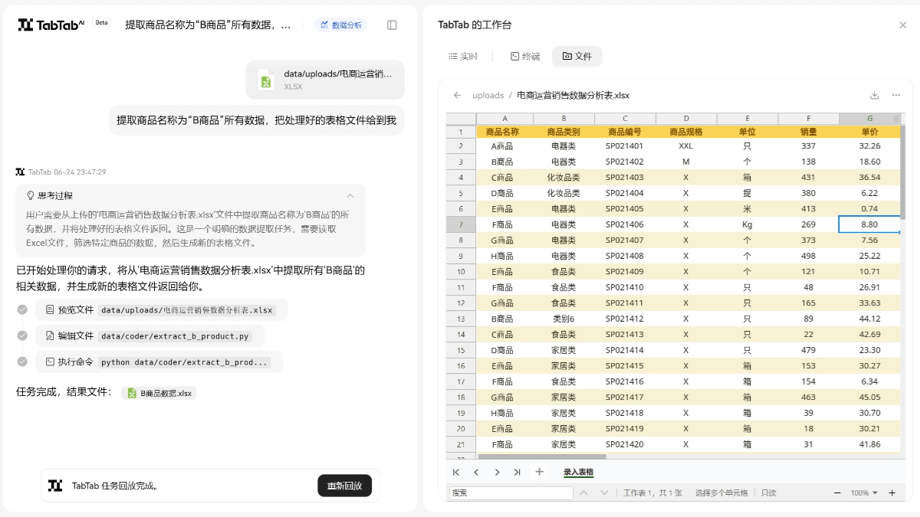
Task: Download the spreadsheet file
Action: click(x=874, y=96)
